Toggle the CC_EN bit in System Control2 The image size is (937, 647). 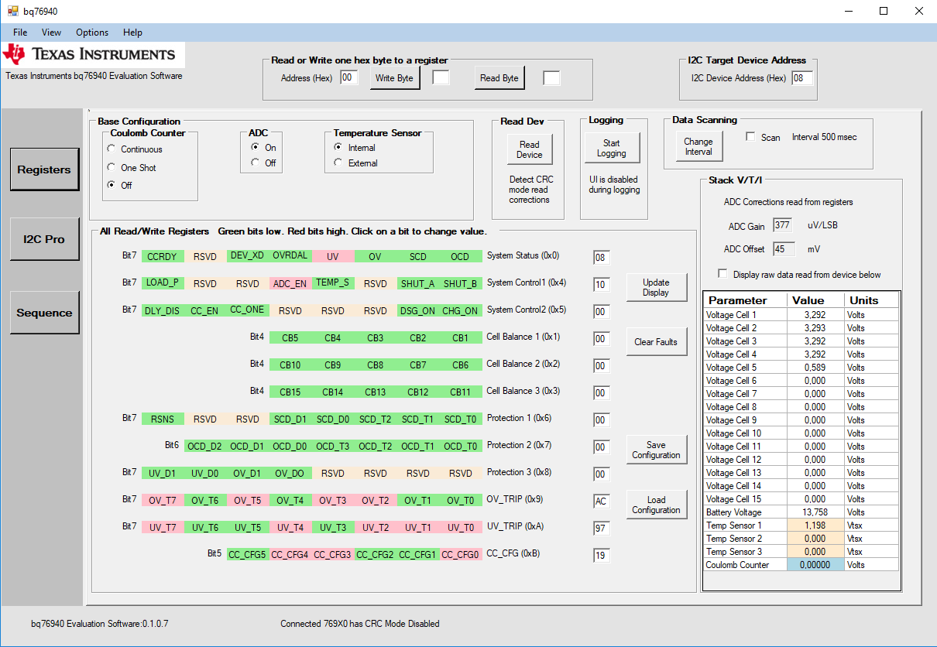click(205, 310)
